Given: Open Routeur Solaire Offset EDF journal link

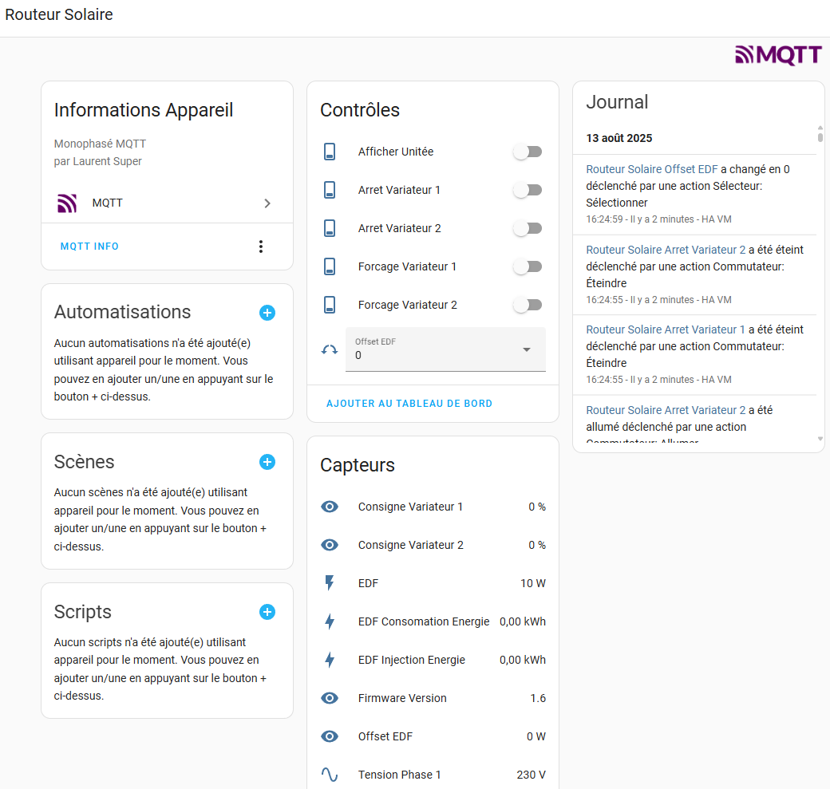Looking at the screenshot, I should click(x=651, y=169).
